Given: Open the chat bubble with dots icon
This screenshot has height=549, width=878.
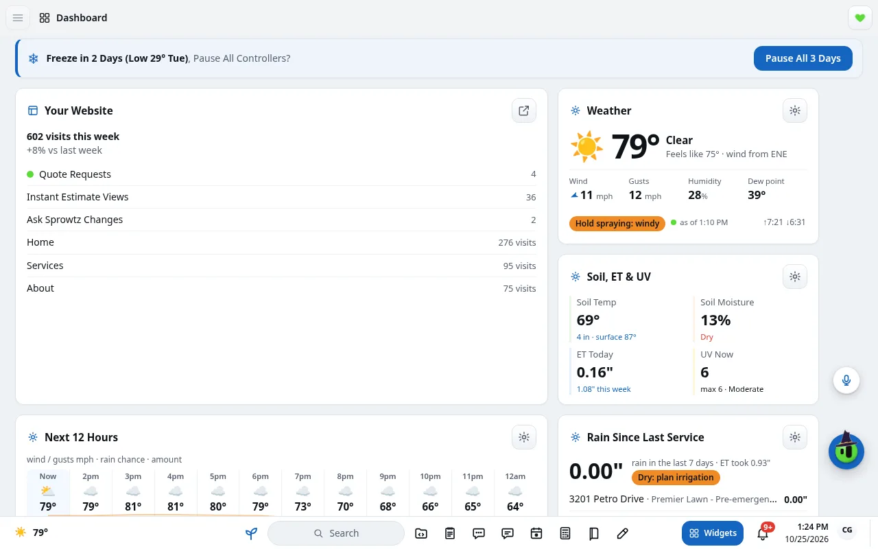Looking at the screenshot, I should point(479,533).
